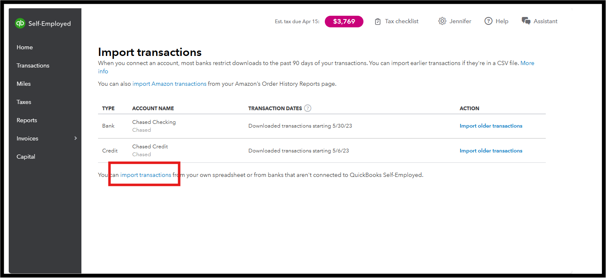Click the $3,769 estimated tax badge
606x278 pixels.
pos(344,22)
